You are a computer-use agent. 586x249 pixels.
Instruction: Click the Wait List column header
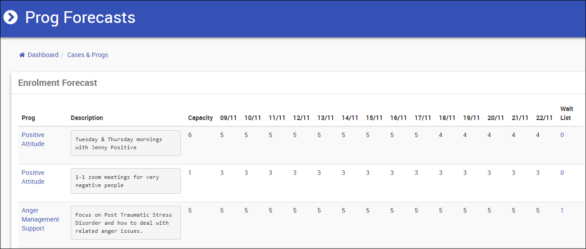tap(566, 113)
